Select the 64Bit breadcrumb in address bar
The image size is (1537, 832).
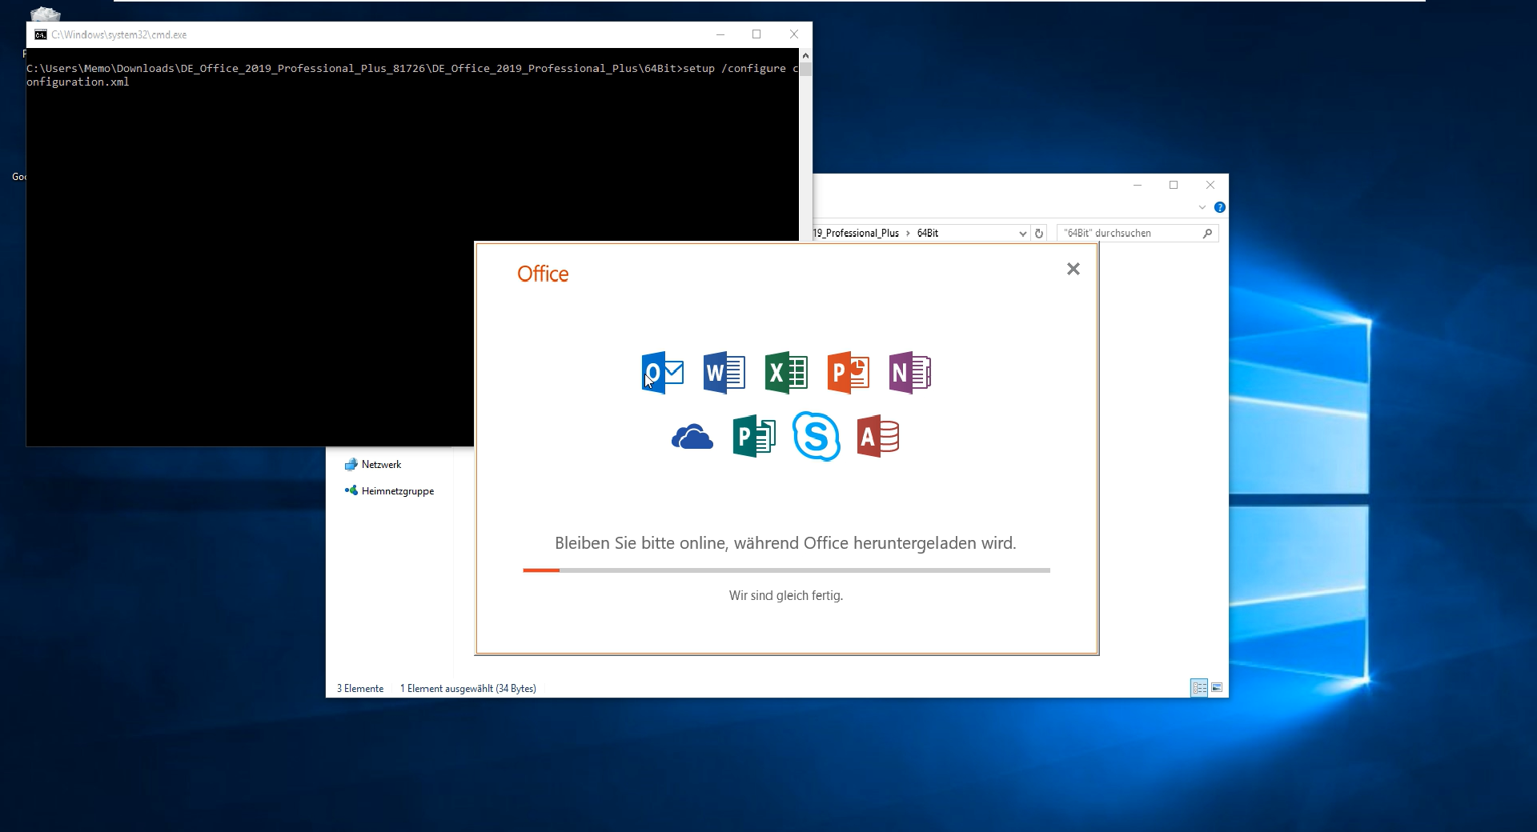click(x=928, y=233)
